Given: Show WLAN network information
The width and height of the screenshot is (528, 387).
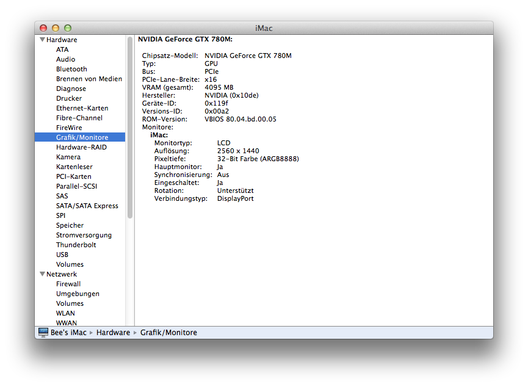Looking at the screenshot, I should coord(66,313).
